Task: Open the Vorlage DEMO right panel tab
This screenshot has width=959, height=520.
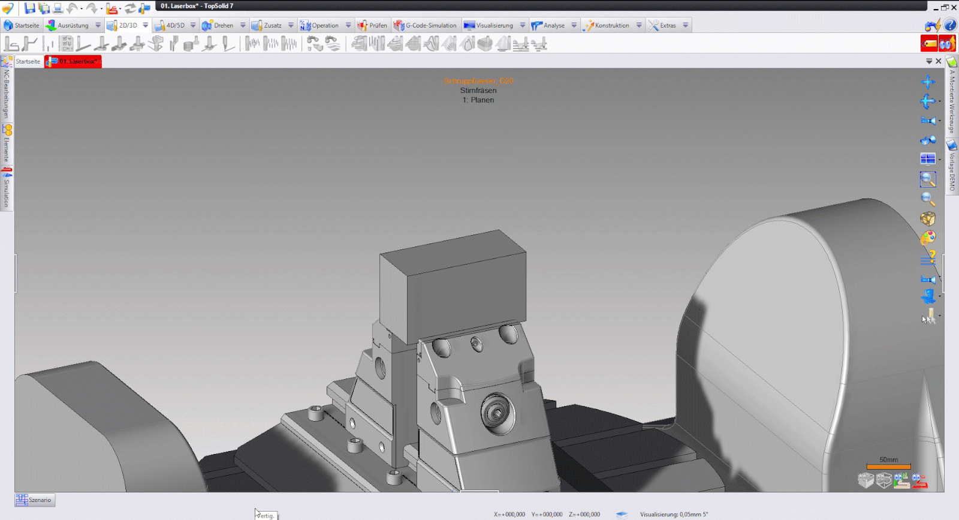Action: point(952,167)
